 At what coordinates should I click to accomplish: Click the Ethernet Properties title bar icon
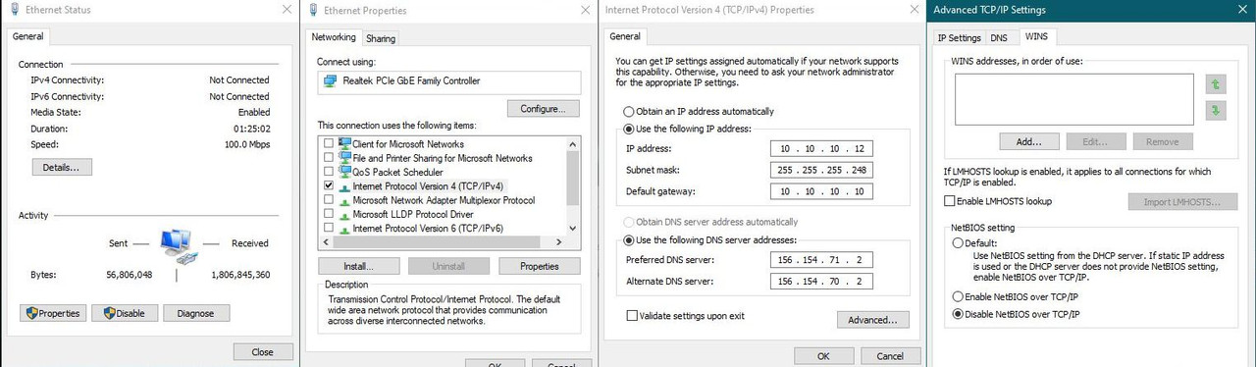[x=313, y=10]
